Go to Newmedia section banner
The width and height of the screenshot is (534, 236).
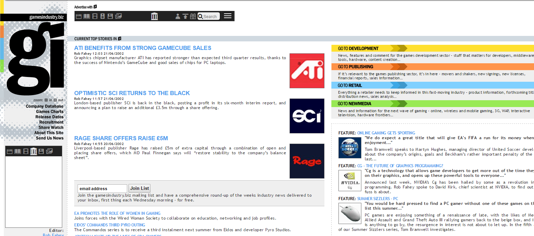[x=432, y=104]
